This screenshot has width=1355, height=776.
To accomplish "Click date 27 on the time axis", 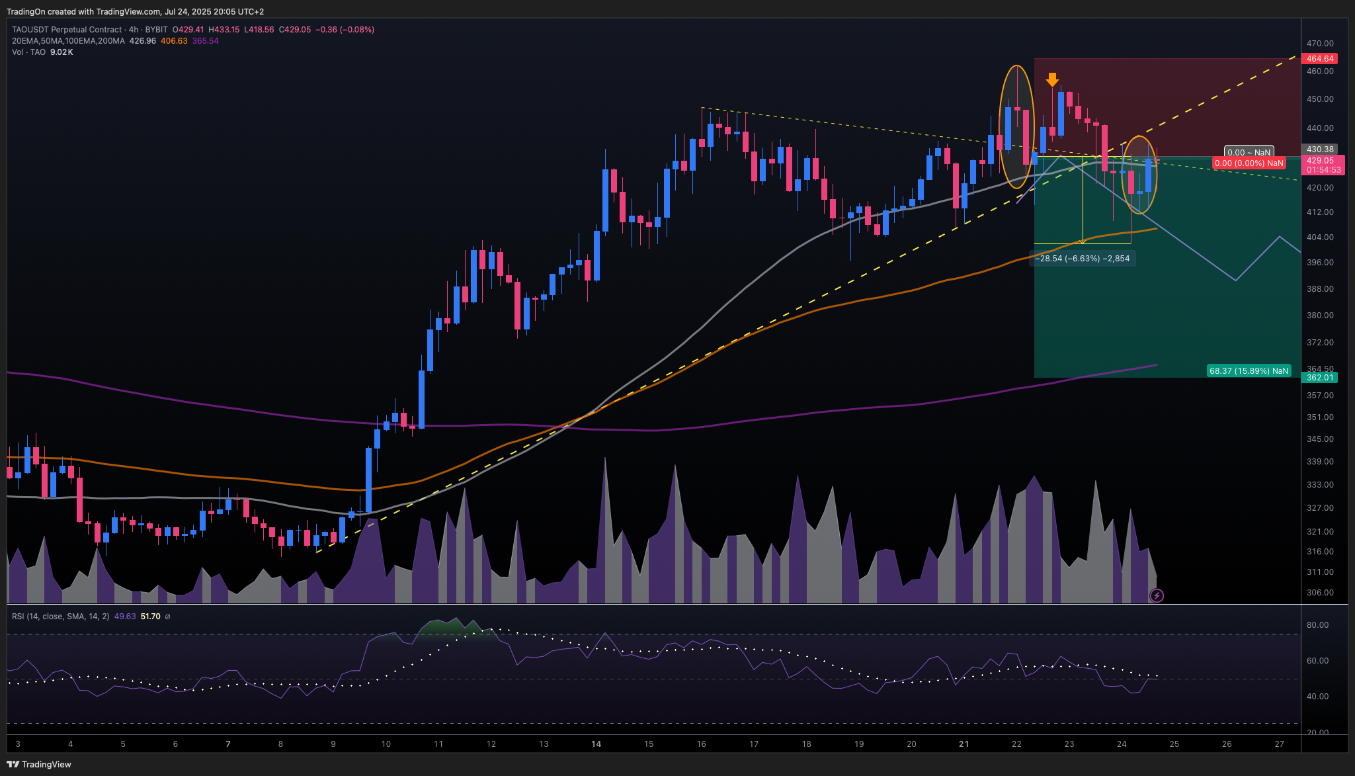I will [1280, 744].
